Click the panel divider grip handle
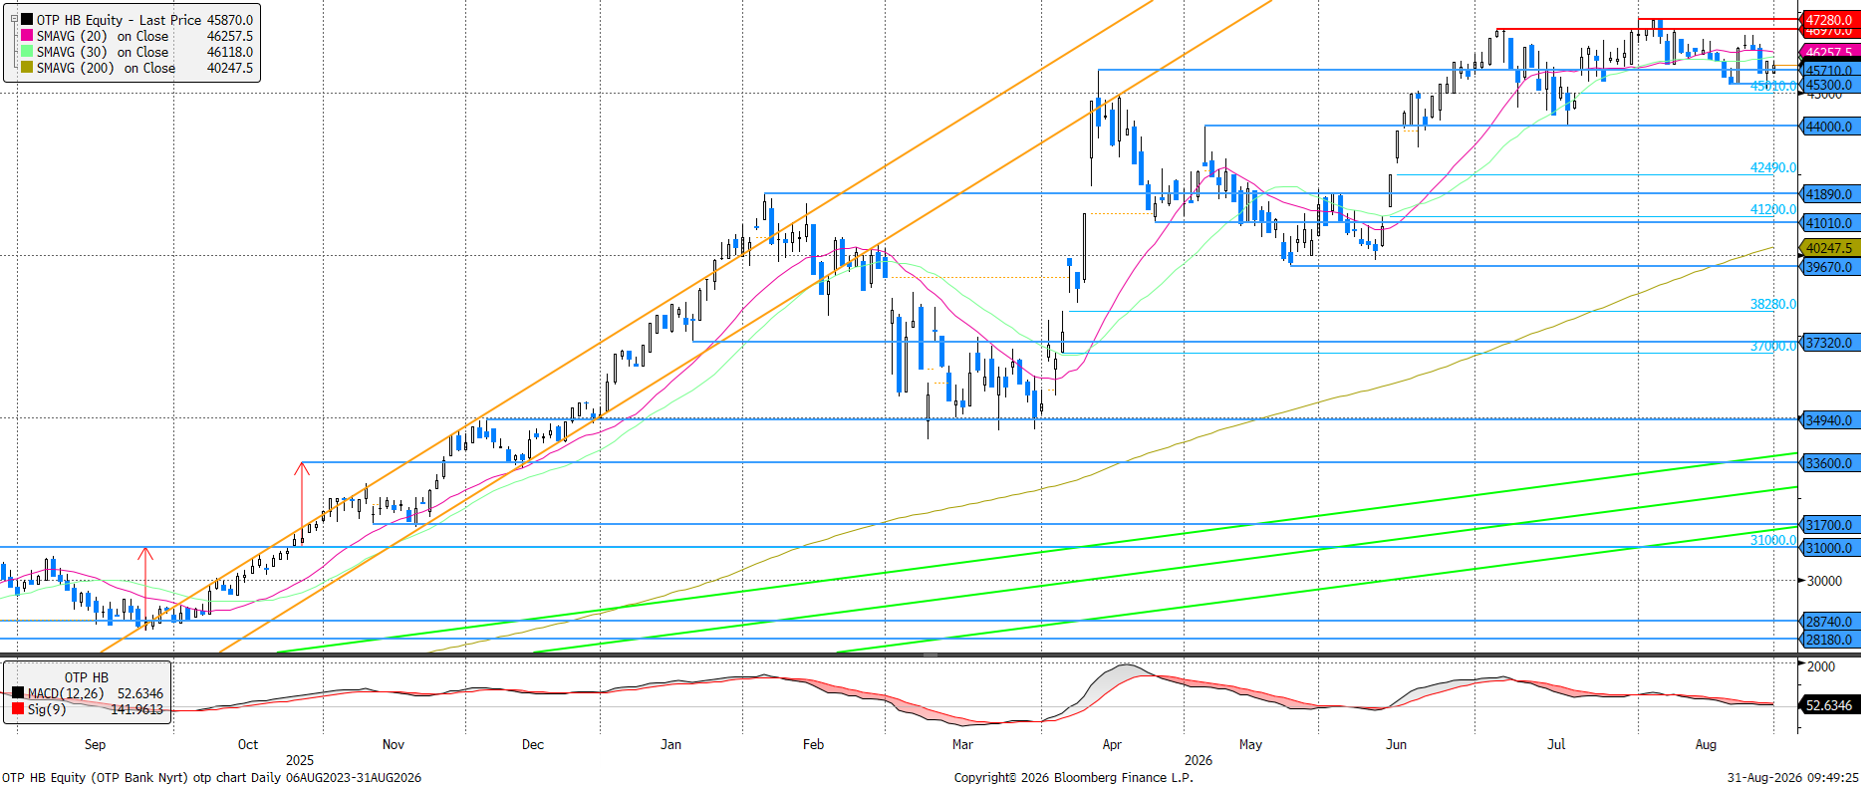 [930, 655]
